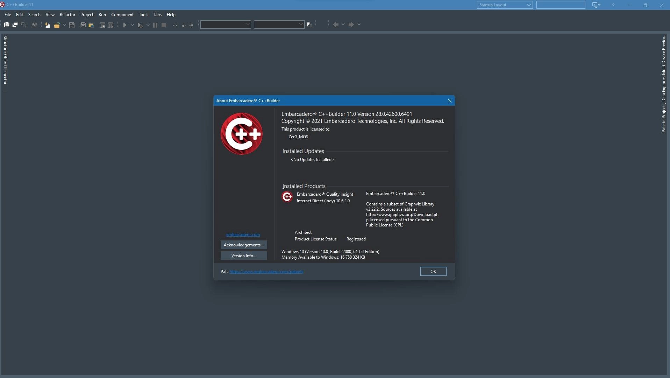Click the Add File to Project icon
Viewport: 670px width, 378px height.
point(102,25)
